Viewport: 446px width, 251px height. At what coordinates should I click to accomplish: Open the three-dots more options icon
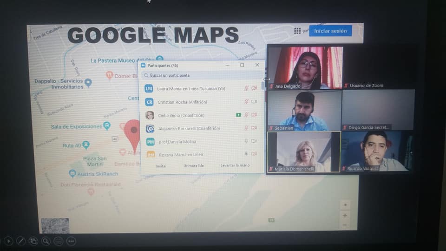point(71,241)
